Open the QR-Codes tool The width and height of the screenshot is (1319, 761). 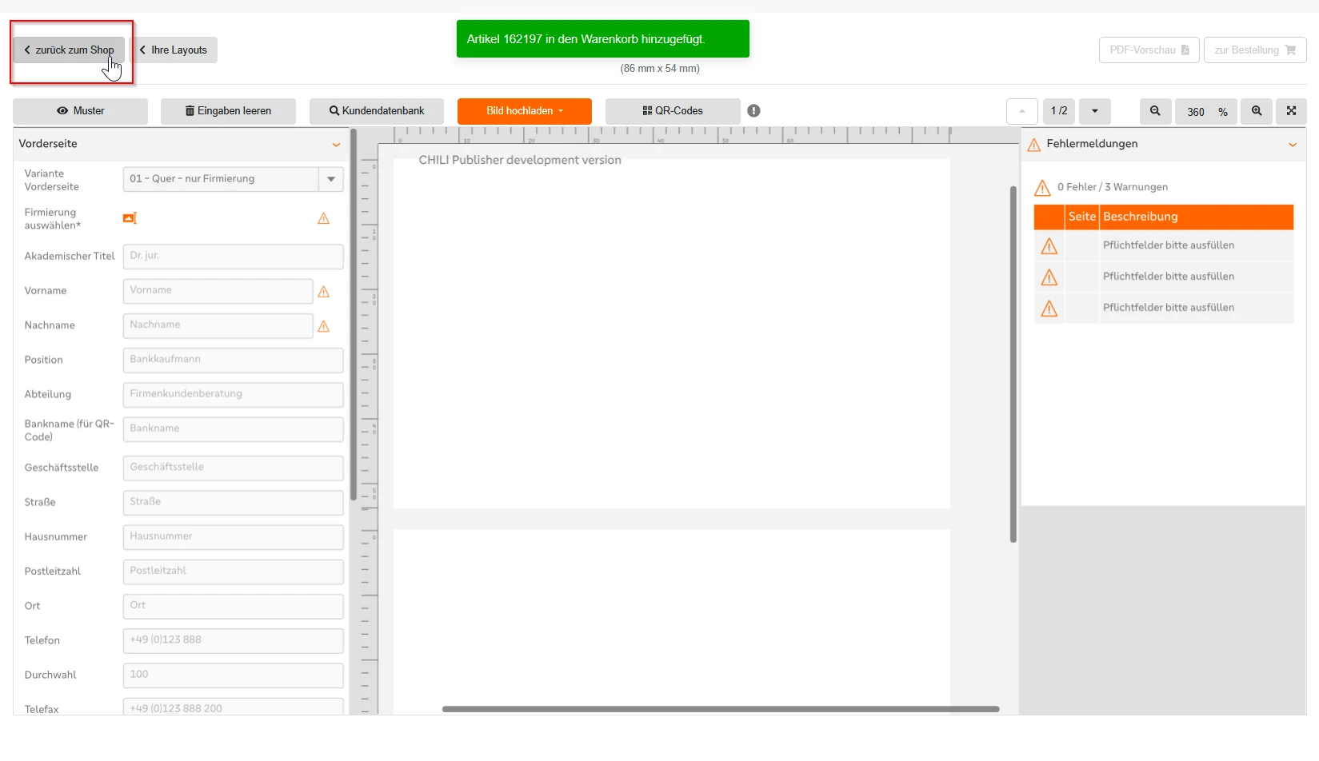click(672, 111)
